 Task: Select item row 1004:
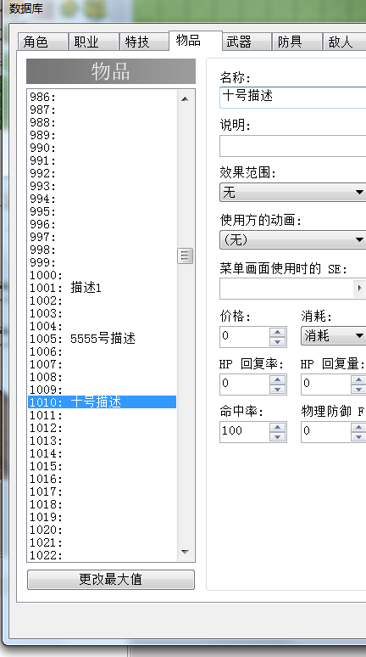[102, 326]
